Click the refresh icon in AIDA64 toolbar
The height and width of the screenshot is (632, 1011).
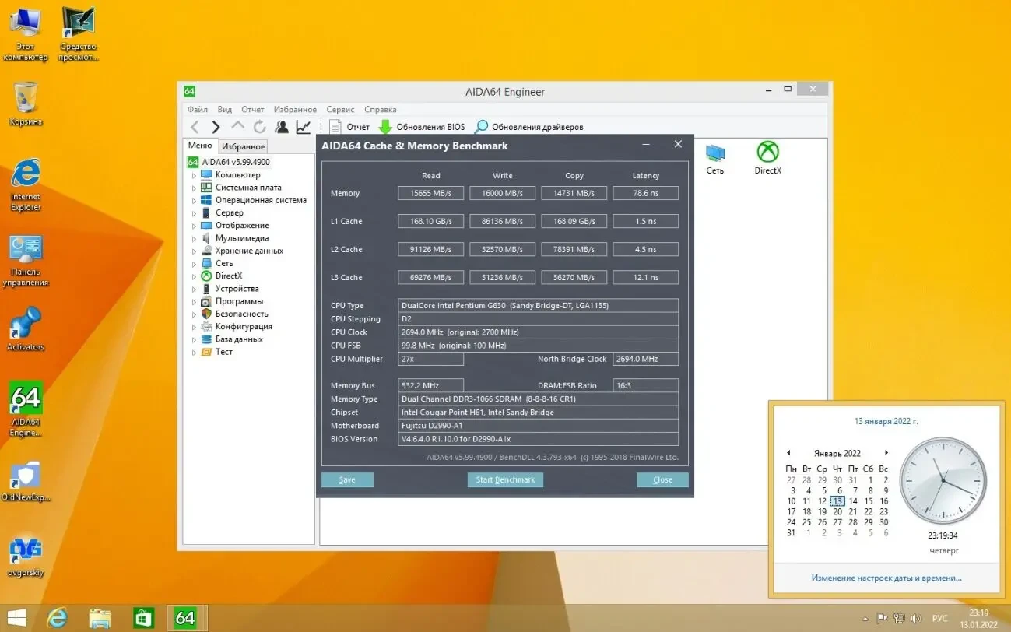click(259, 127)
